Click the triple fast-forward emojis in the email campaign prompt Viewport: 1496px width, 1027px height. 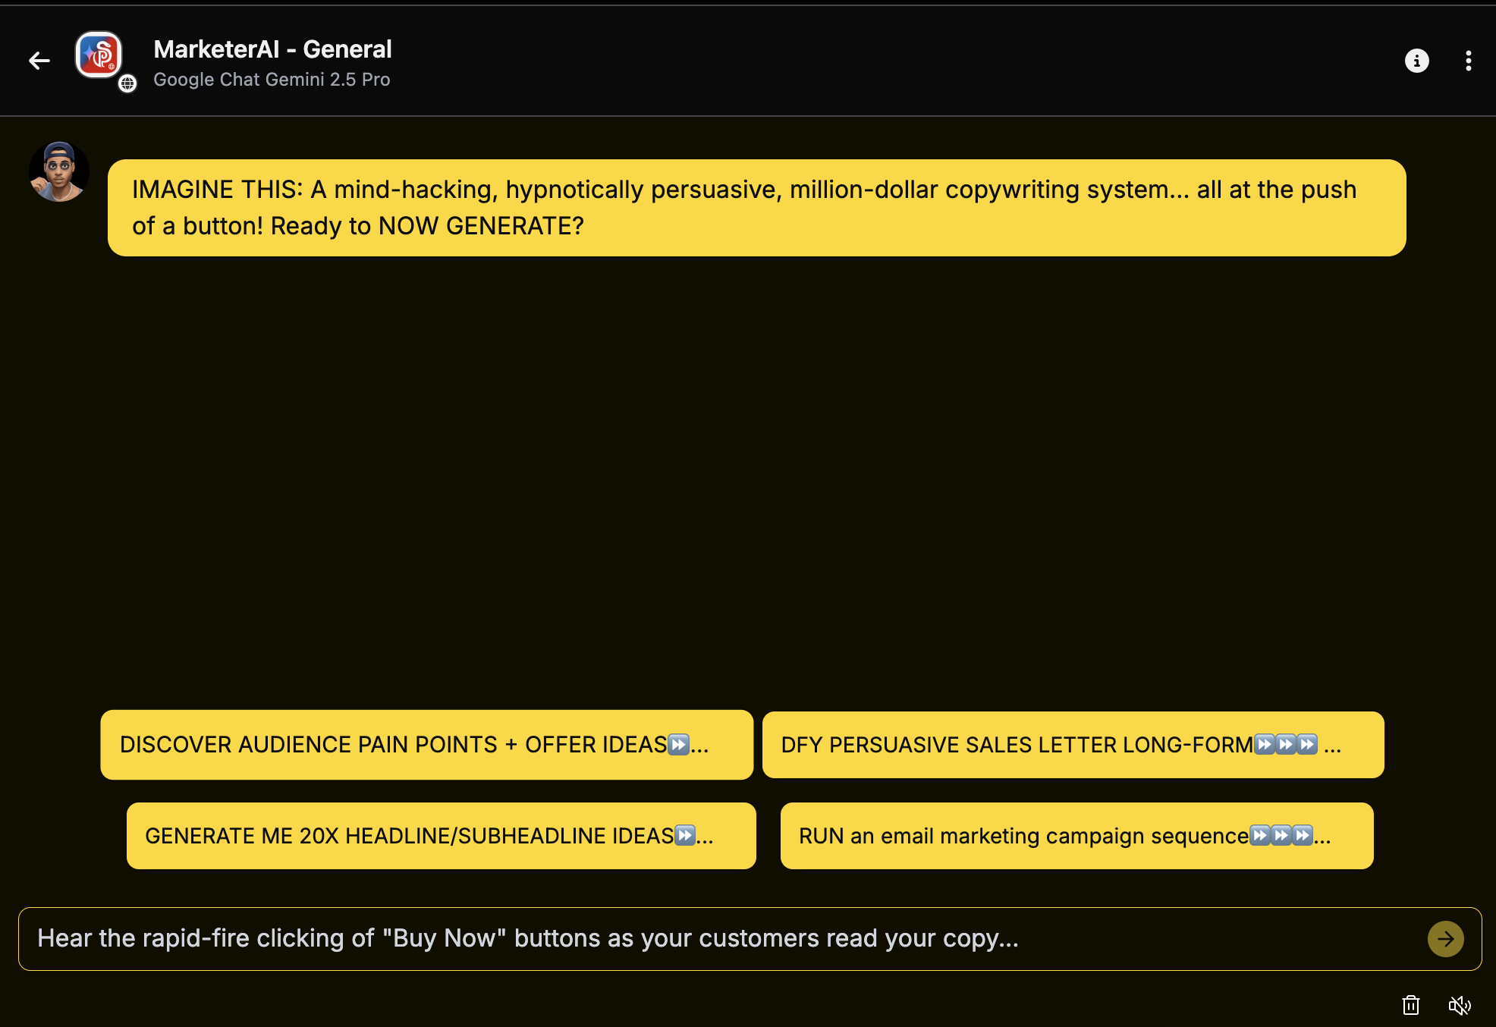[1281, 836]
